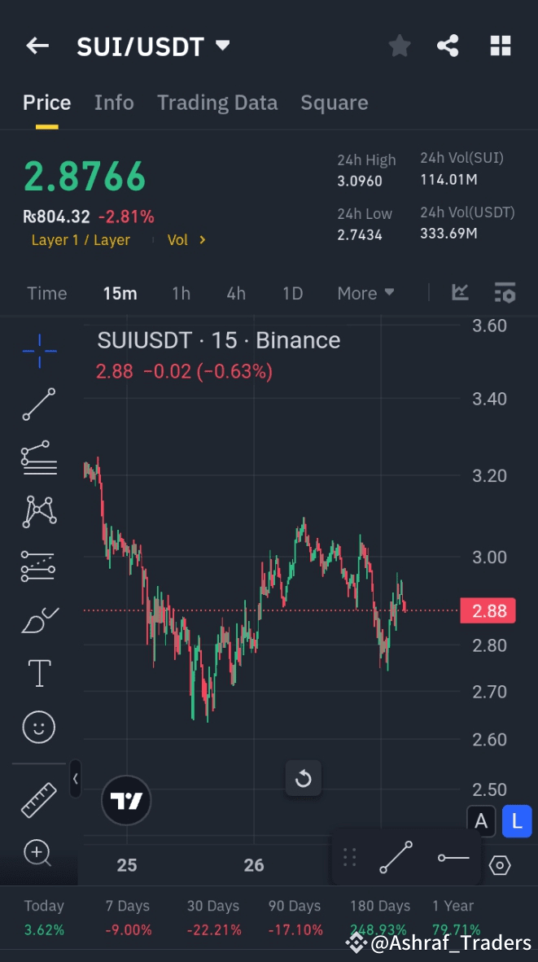Open the indicators and chart settings icon
Screen dimensions: 538x962
[505, 293]
